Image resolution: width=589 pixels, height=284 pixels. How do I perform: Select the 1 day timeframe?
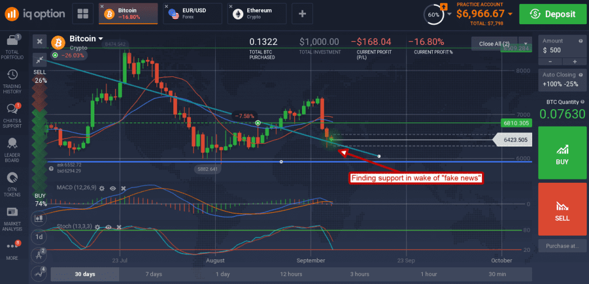point(223,274)
